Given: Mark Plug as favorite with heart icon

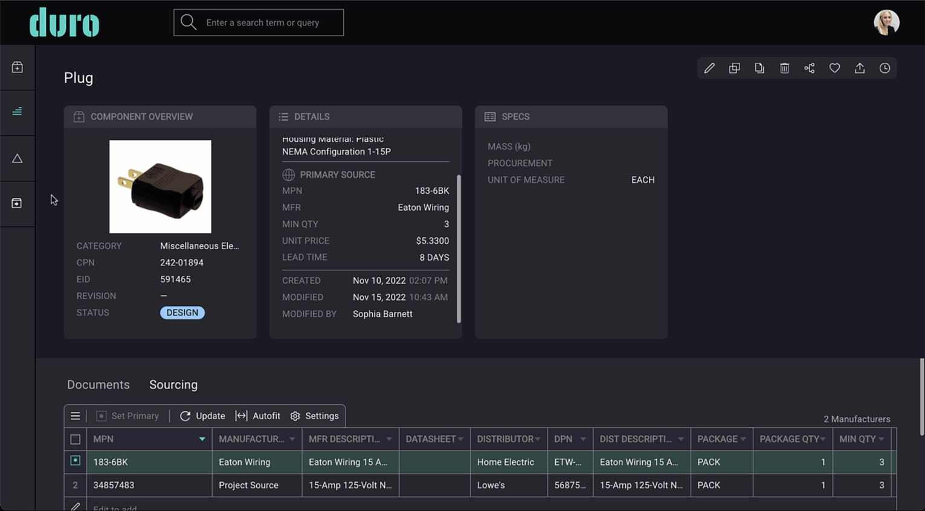Looking at the screenshot, I should coord(834,68).
